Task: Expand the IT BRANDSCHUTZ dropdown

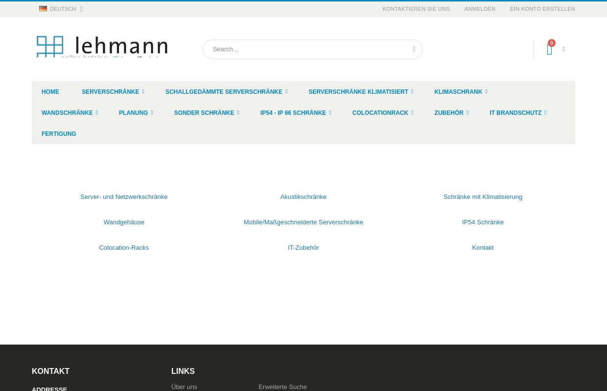Action: 515,113
